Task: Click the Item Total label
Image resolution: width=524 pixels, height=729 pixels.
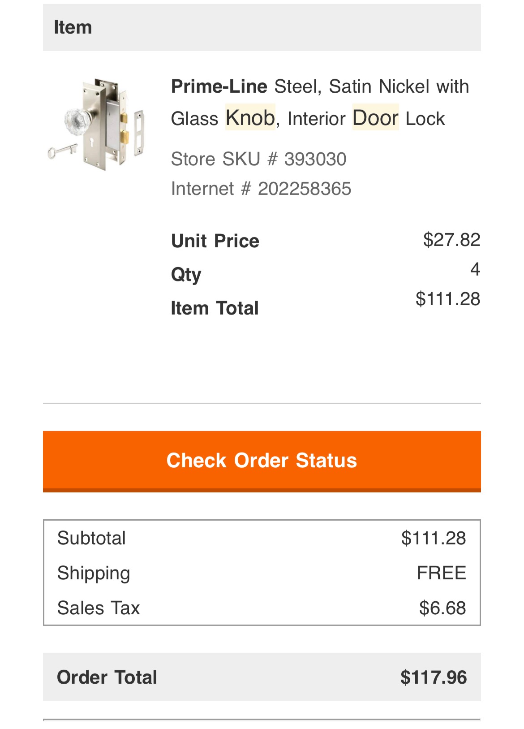Action: pyautogui.click(x=215, y=308)
